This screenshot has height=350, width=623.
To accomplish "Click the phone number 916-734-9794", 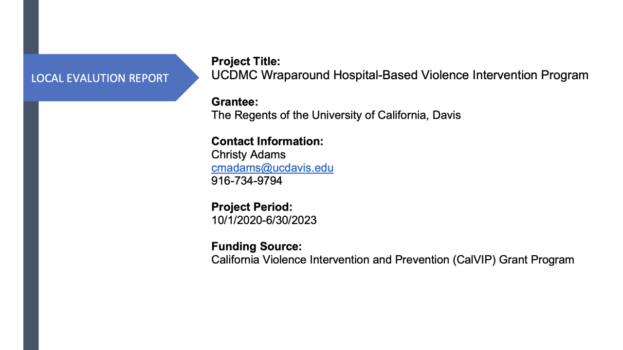I will [246, 181].
